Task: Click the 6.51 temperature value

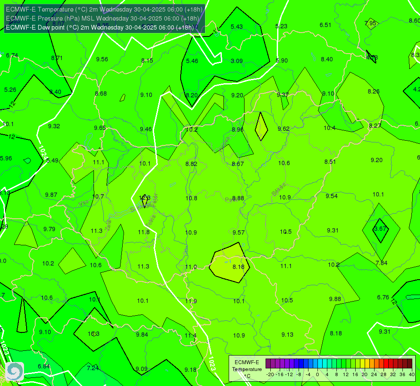Action: pyautogui.click(x=326, y=25)
